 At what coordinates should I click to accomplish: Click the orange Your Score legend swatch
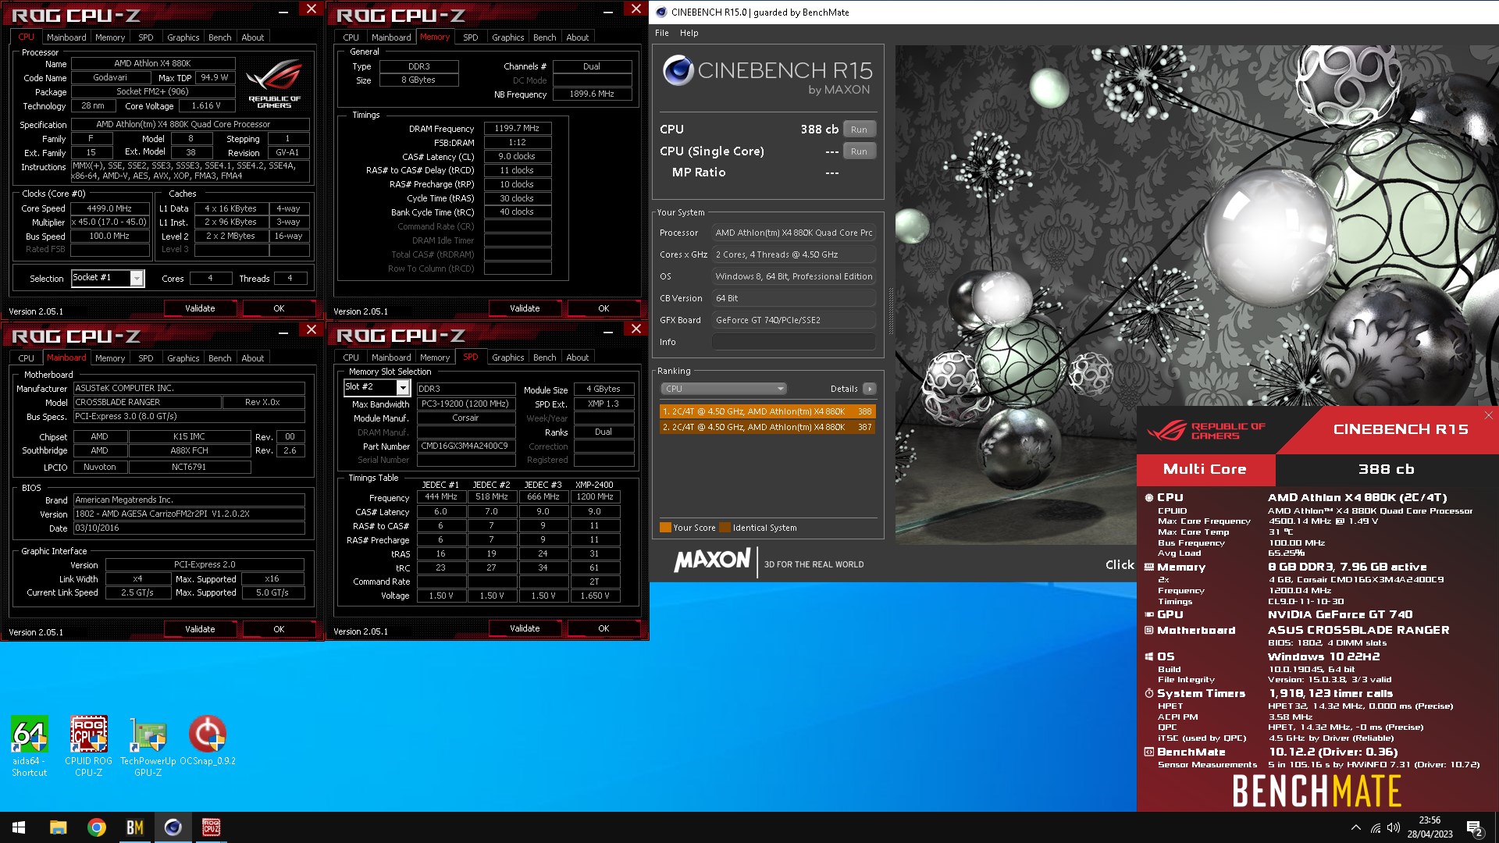[x=665, y=528]
